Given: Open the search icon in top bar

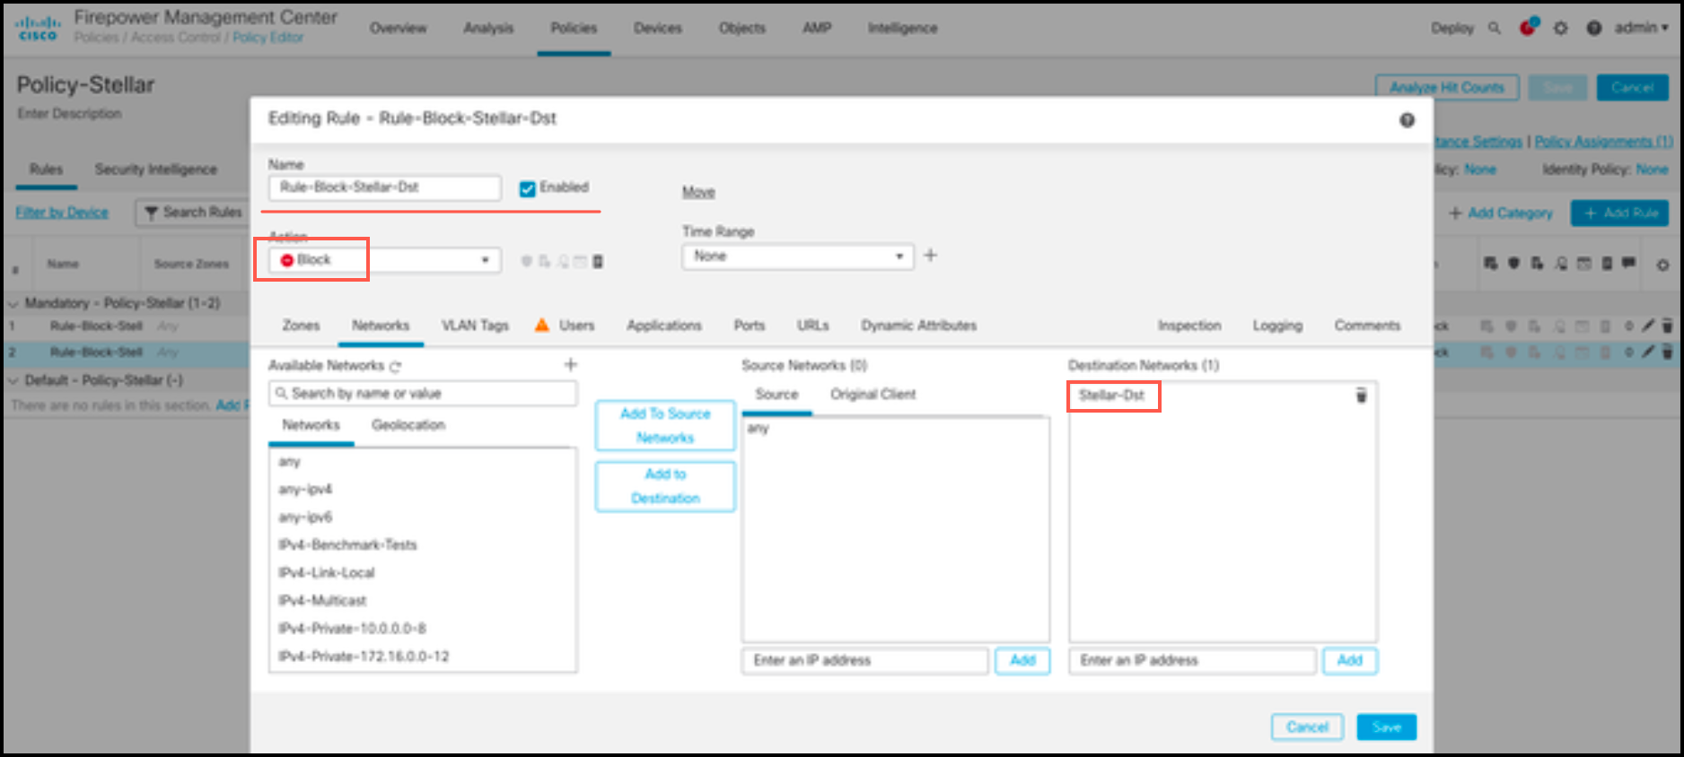Looking at the screenshot, I should click(x=1495, y=28).
